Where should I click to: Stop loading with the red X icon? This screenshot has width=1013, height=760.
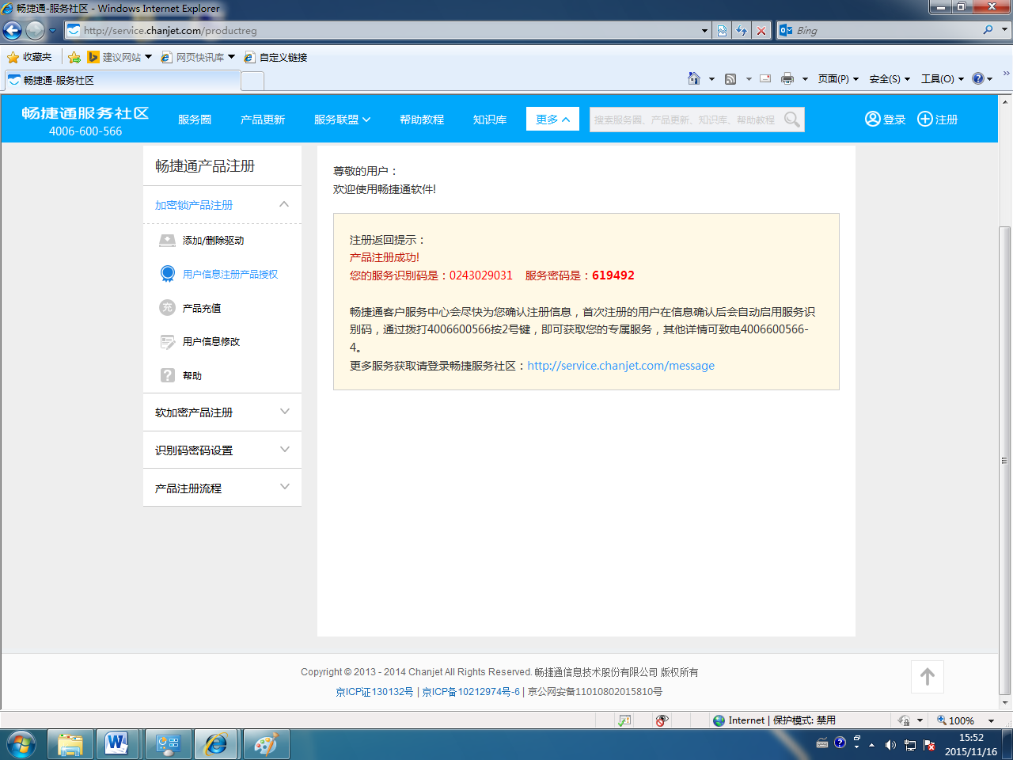(x=761, y=30)
